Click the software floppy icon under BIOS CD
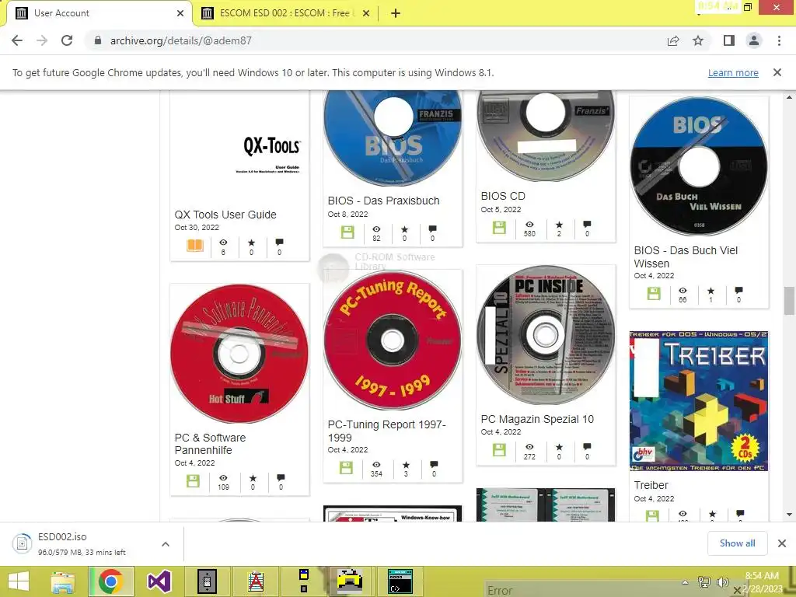 (499, 228)
